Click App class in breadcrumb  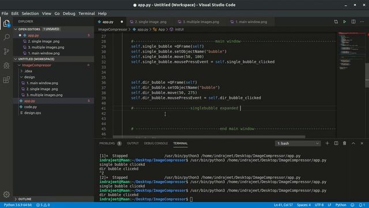pyautogui.click(x=161, y=29)
